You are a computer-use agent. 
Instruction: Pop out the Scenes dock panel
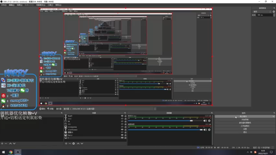click(62, 113)
